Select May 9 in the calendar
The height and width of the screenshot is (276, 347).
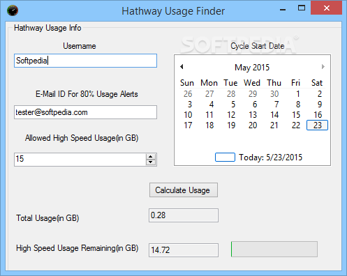[x=320, y=105]
